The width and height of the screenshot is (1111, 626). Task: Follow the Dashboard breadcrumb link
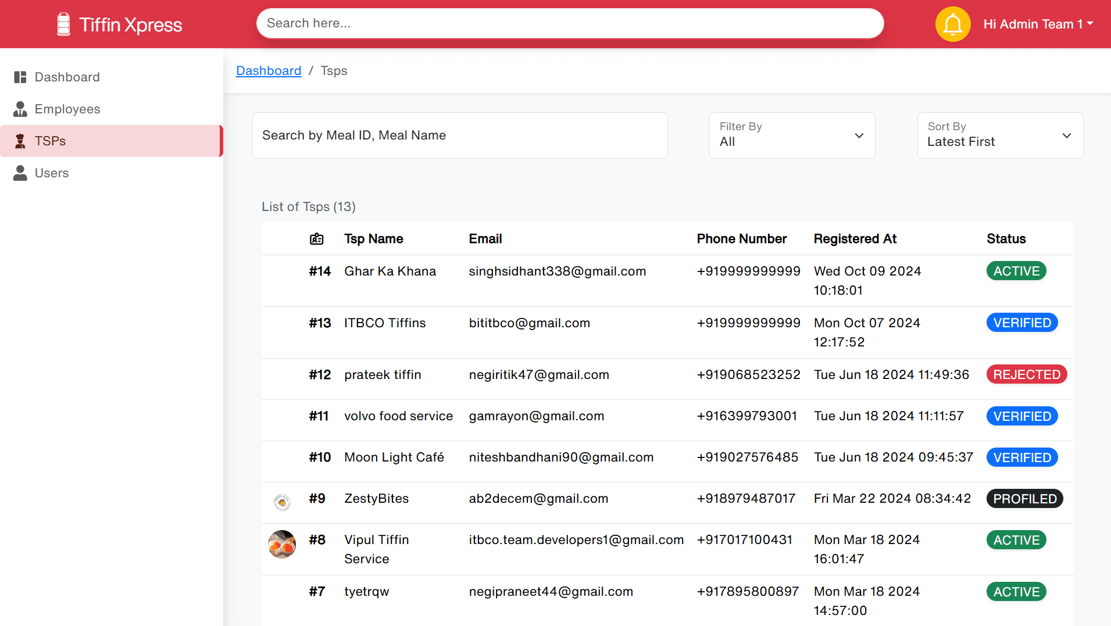click(269, 71)
